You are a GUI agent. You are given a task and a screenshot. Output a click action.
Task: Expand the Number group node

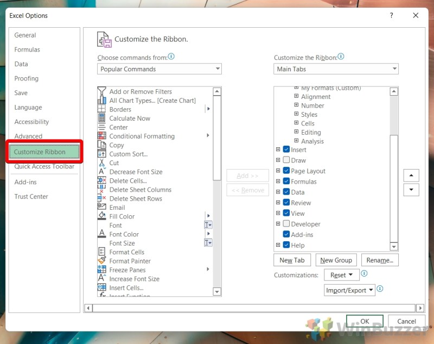(296, 105)
